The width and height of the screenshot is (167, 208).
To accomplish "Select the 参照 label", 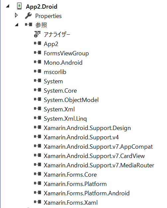I will 41,25.
